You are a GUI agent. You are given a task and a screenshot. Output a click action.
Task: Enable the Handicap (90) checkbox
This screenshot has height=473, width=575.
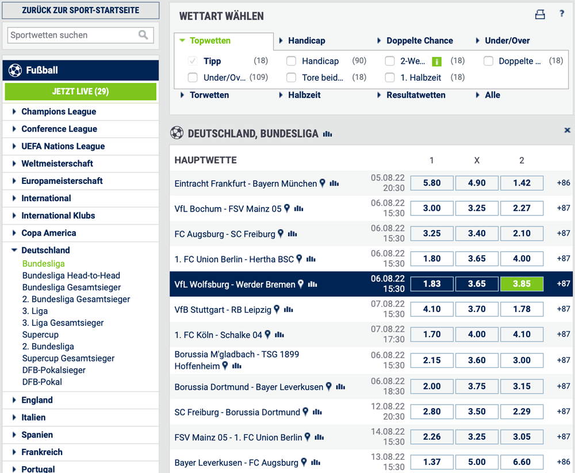click(x=291, y=61)
